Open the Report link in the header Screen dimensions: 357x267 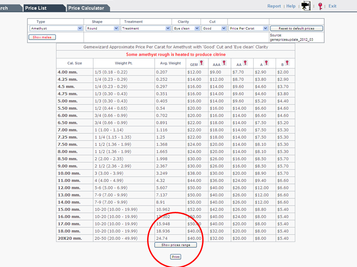click(274, 6)
